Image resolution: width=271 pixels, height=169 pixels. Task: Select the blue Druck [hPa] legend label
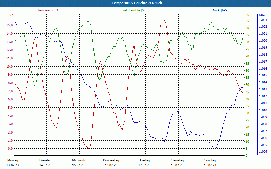click(x=220, y=10)
